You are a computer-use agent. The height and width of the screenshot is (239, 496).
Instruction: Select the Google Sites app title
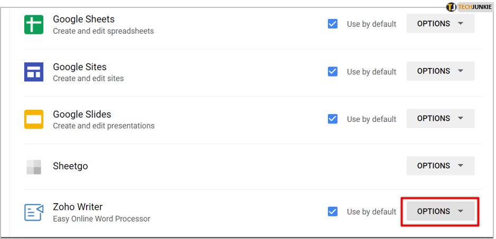click(80, 67)
